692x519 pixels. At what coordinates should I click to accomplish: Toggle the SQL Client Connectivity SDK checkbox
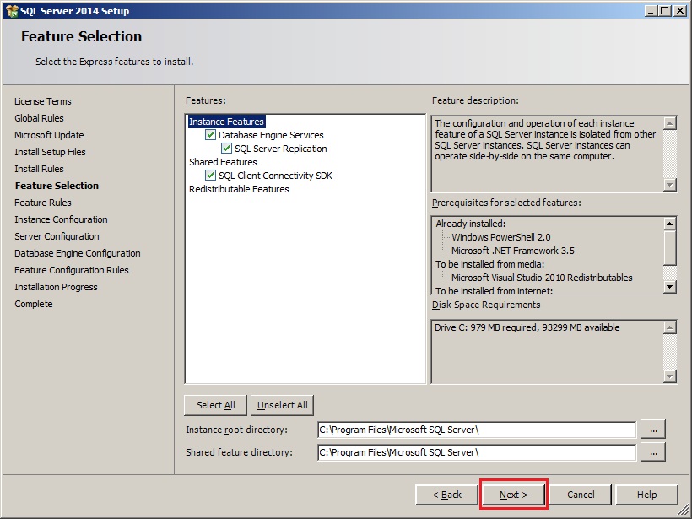pos(210,176)
